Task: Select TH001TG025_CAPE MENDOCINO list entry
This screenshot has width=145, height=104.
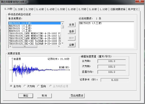Action: coord(35,33)
